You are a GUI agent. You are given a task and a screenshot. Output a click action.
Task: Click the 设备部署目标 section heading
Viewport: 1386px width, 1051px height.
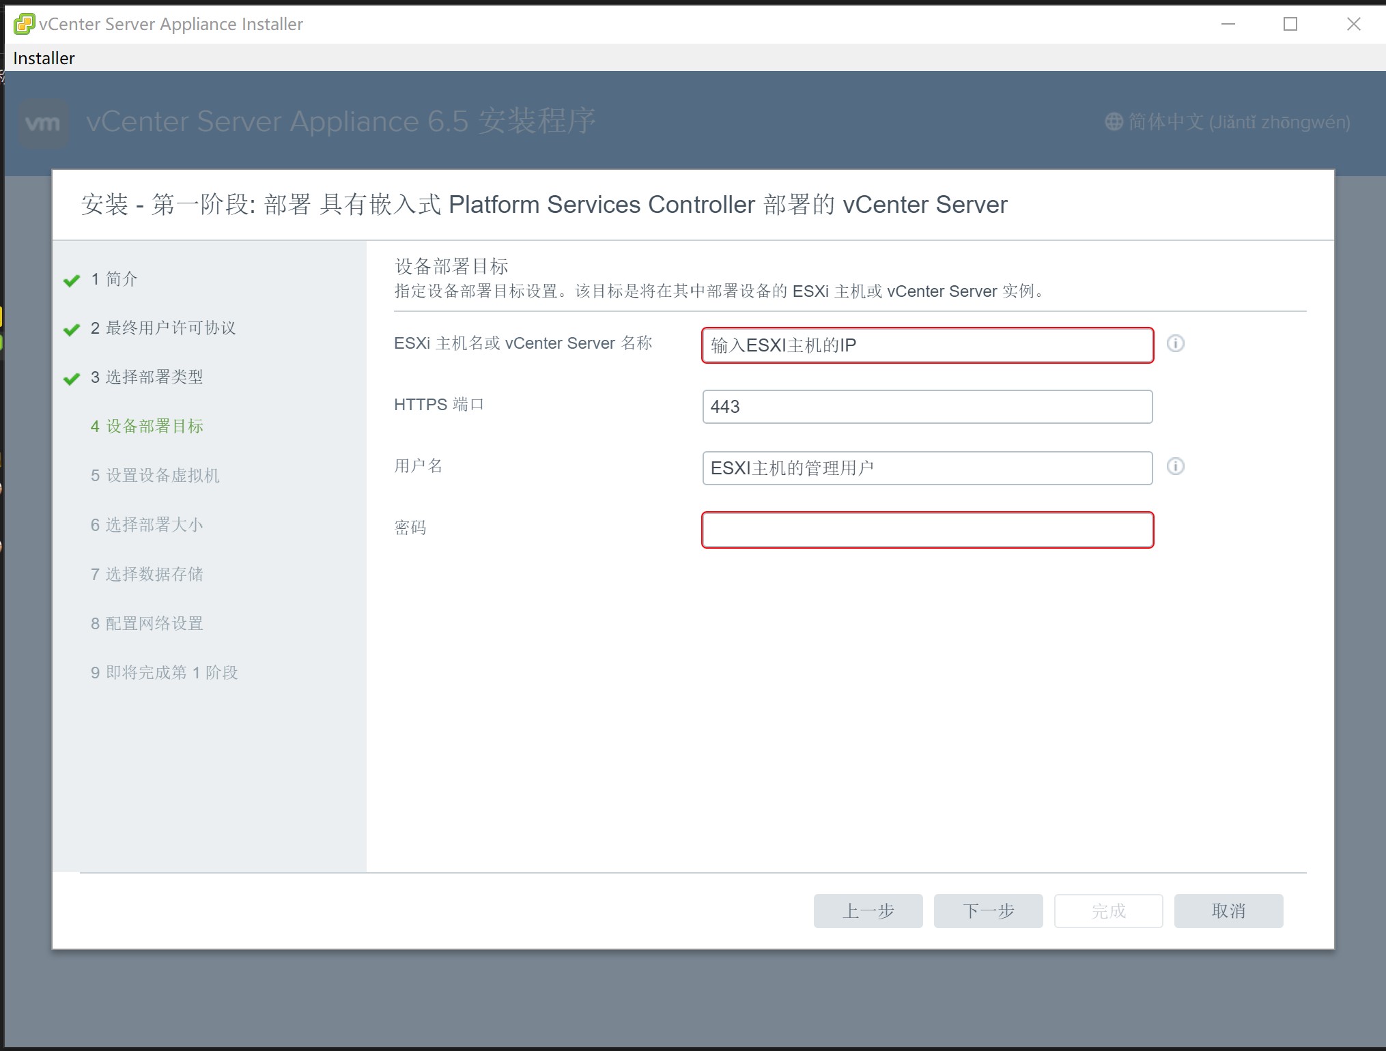(451, 266)
